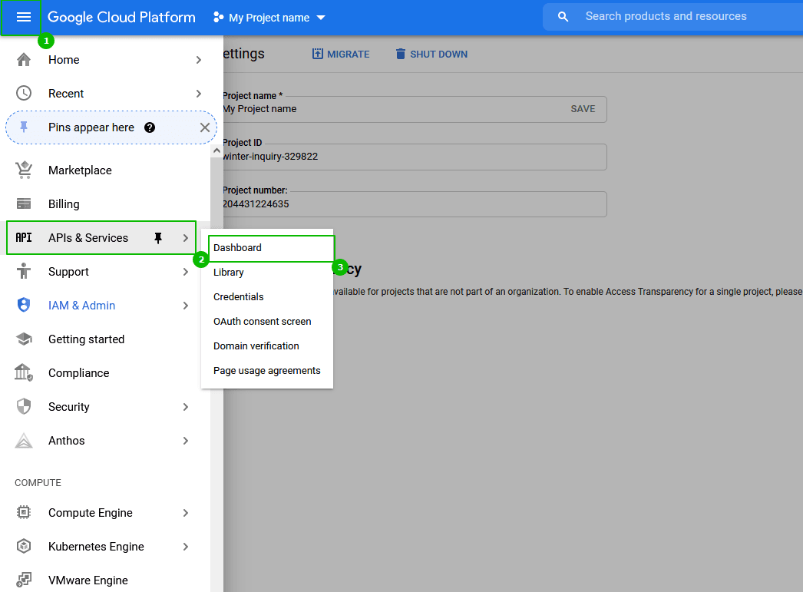The width and height of the screenshot is (803, 592).
Task: Click the Billing card icon
Action: tap(24, 204)
